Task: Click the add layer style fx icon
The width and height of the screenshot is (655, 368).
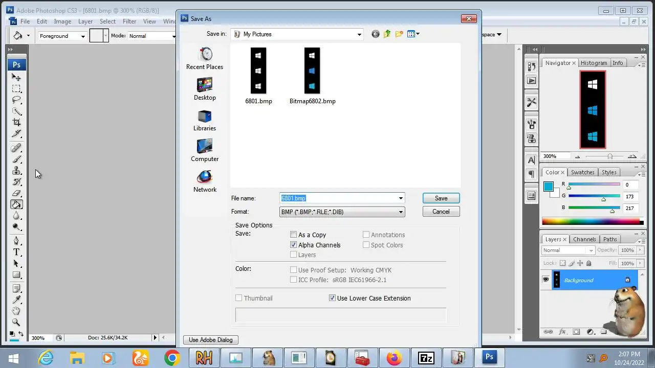Action: point(562,332)
